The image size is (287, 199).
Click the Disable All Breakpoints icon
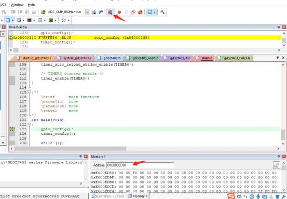133,12
